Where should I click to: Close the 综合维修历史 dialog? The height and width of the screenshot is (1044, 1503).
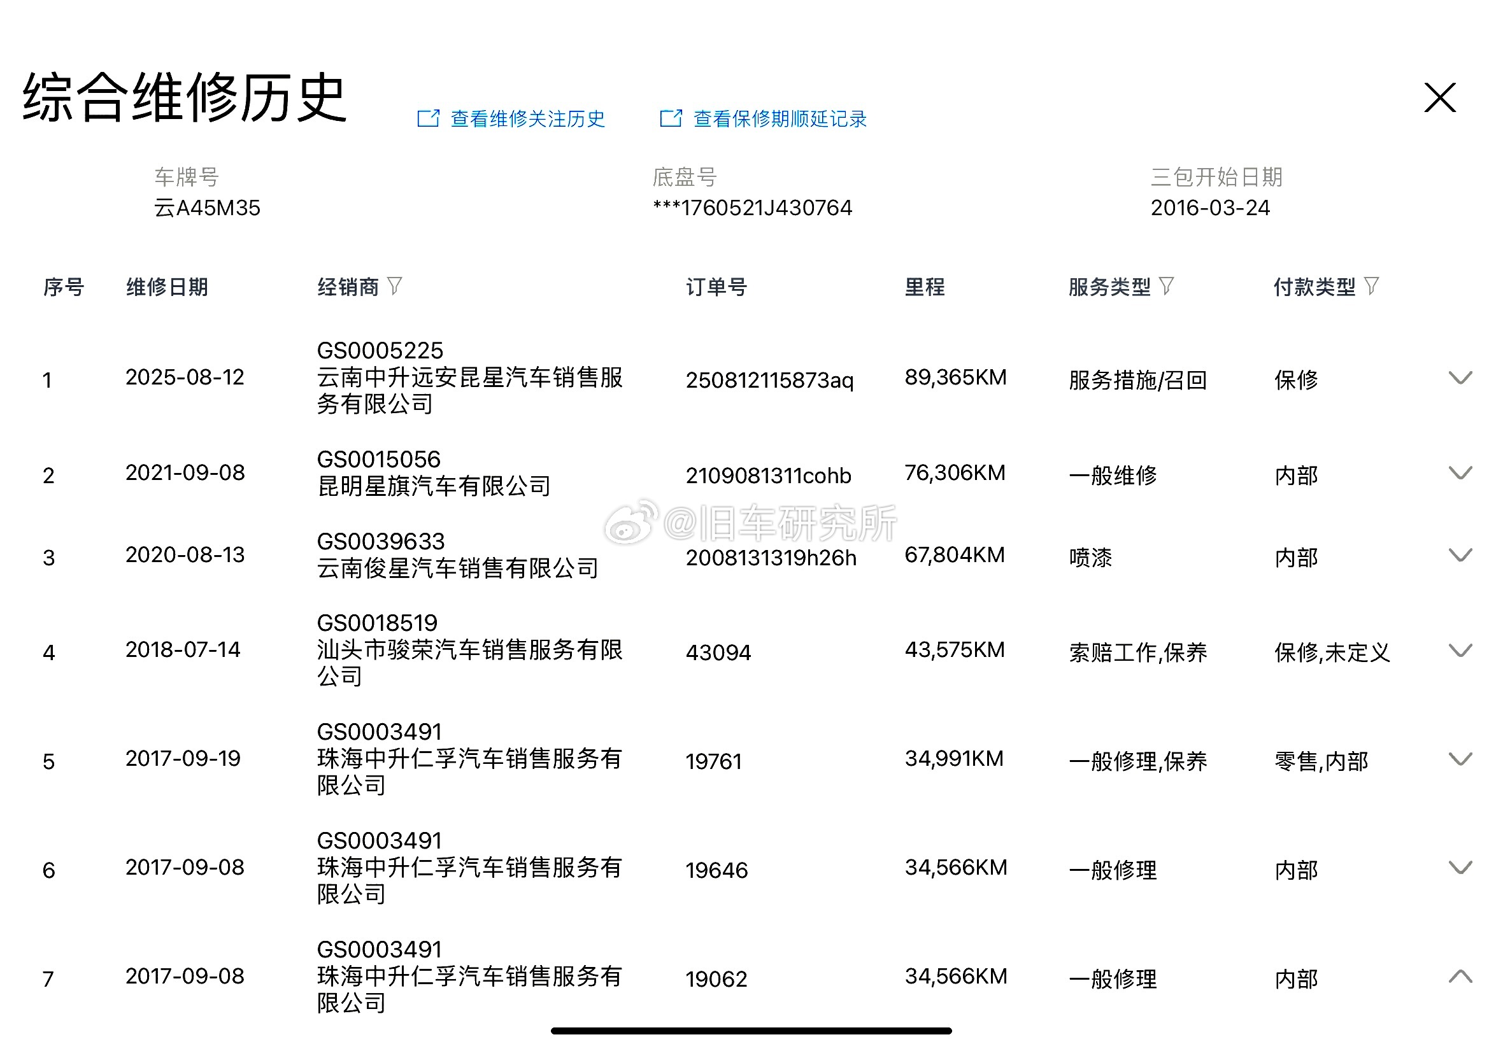tap(1439, 98)
